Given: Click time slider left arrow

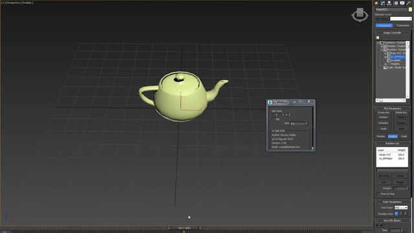Looking at the screenshot, I should (169, 228).
